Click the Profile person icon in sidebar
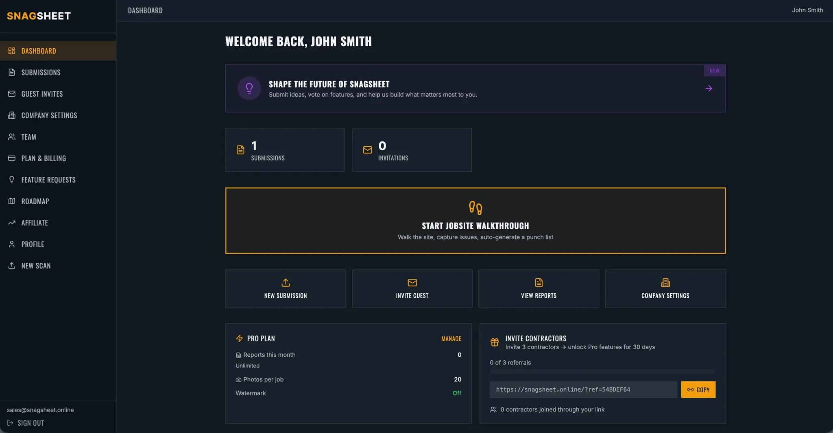Viewport: 833px width, 433px height. pos(12,244)
